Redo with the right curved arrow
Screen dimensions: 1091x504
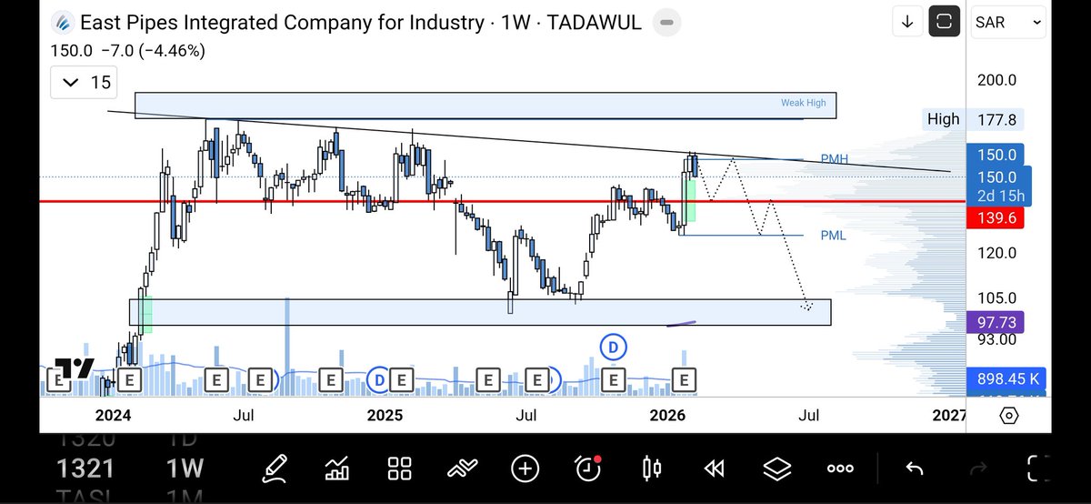(978, 469)
